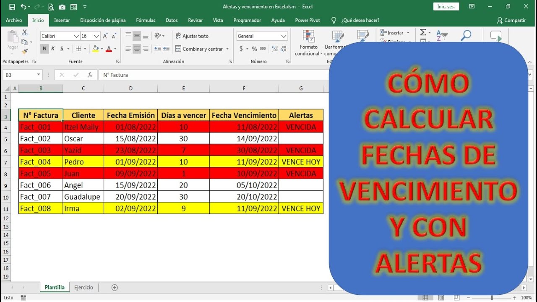Click the borders icon in Fuente group

point(78,49)
